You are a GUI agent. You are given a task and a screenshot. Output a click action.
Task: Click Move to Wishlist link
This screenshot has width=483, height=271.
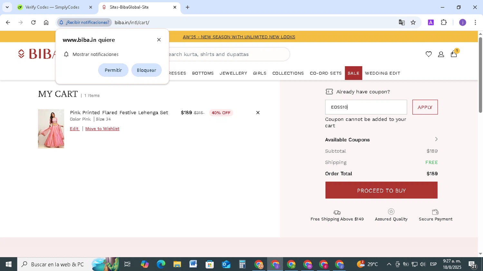(x=102, y=129)
